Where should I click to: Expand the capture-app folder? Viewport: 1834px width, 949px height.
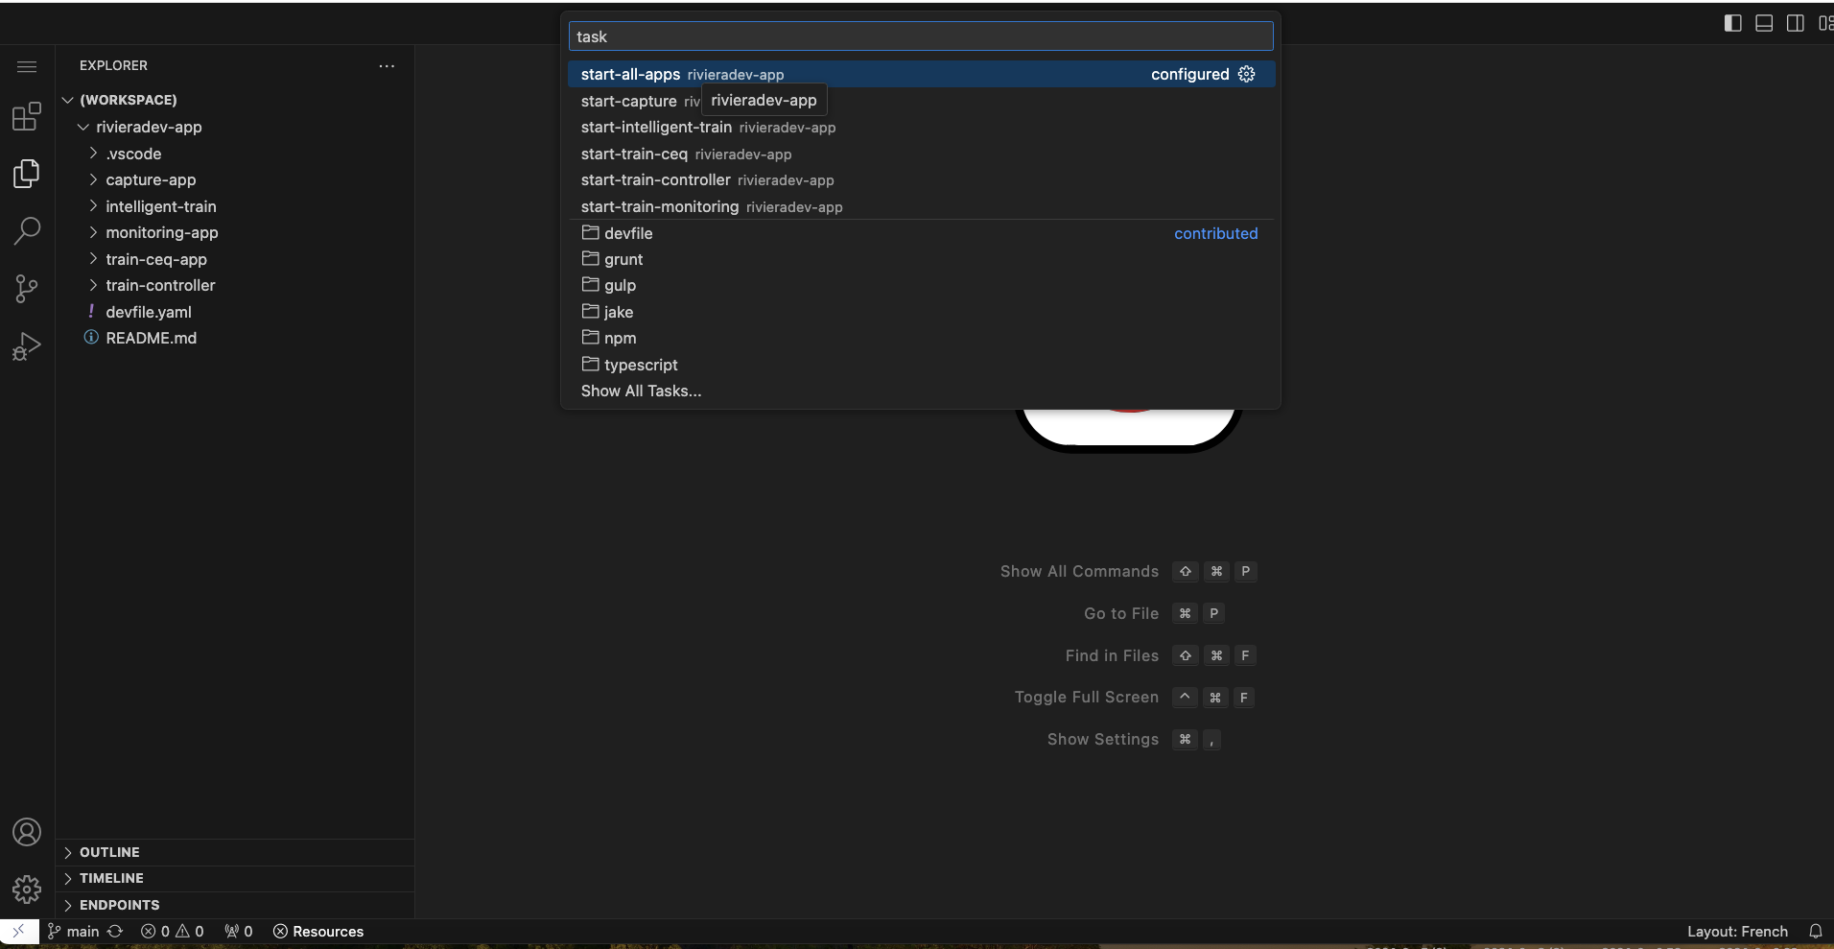[151, 179]
